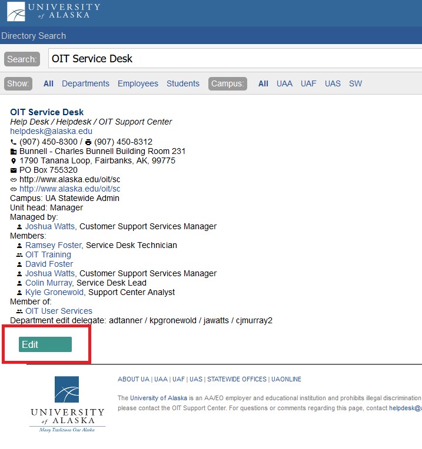The width and height of the screenshot is (422, 449).
Task: Click the phone icon next to (907) 450-8300
Action: (x=14, y=142)
